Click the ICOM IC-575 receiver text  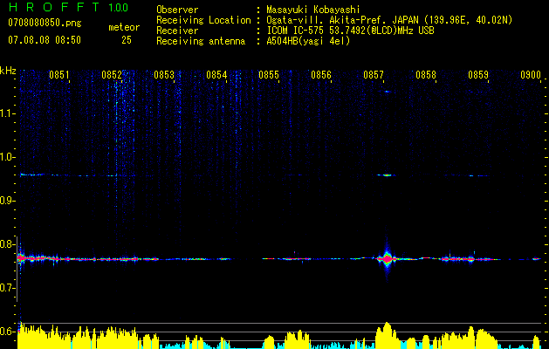pos(350,31)
